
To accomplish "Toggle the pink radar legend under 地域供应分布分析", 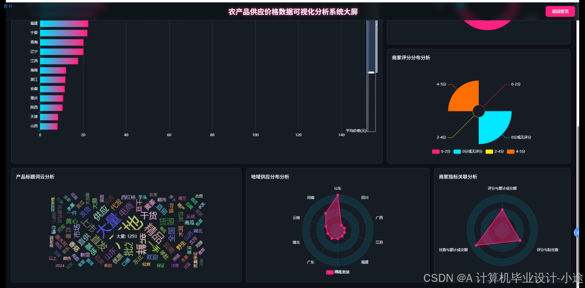I will (338, 272).
